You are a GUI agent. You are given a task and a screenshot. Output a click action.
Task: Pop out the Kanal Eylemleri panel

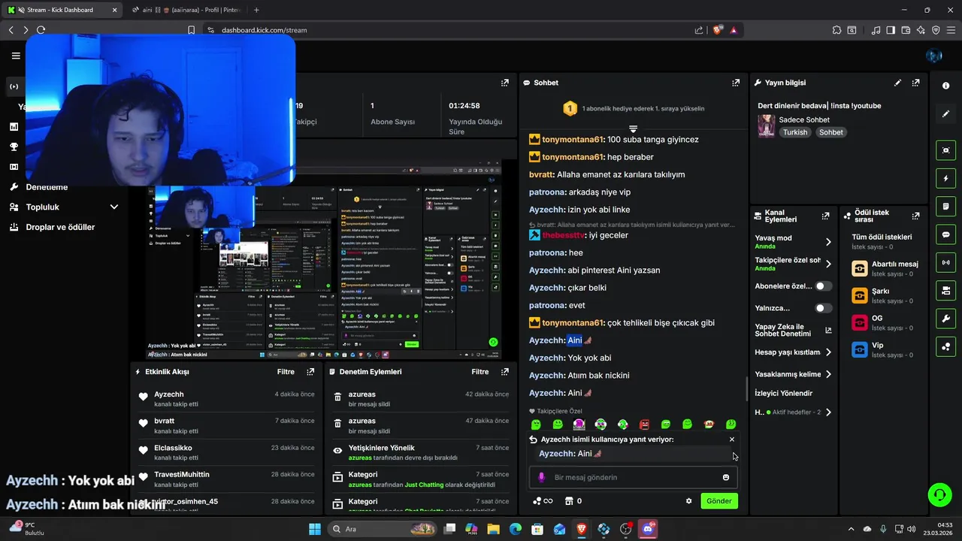[x=825, y=216]
